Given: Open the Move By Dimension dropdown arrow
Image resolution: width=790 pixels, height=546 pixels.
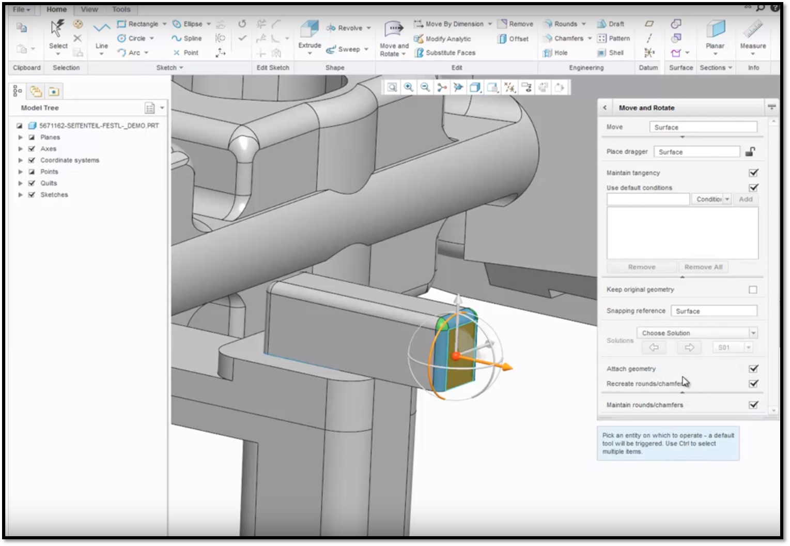Looking at the screenshot, I should [x=490, y=24].
